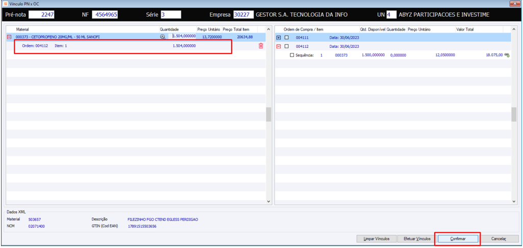Confirm the links with Confirmar
Image resolution: width=523 pixels, height=248 pixels.
point(458,239)
